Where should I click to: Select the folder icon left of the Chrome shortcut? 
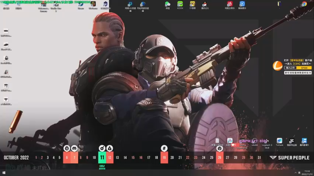point(279,4)
